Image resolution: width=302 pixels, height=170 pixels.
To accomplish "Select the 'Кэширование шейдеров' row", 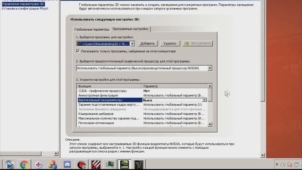I will tap(142, 114).
